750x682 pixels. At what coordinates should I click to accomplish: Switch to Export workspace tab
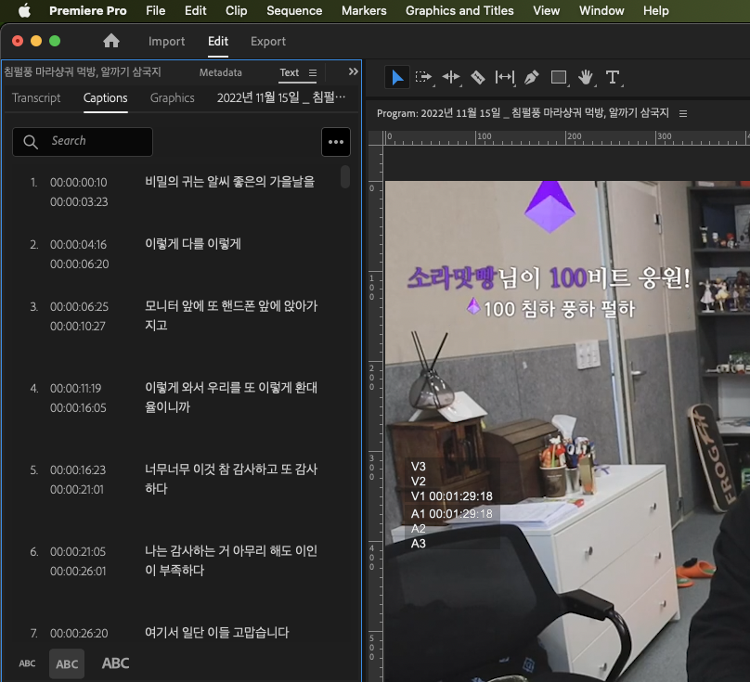(x=268, y=42)
